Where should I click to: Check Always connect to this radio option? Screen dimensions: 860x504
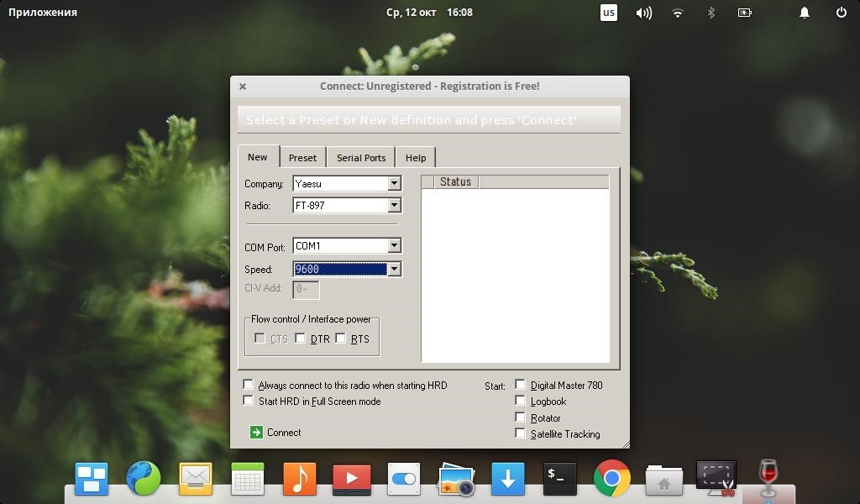click(248, 385)
